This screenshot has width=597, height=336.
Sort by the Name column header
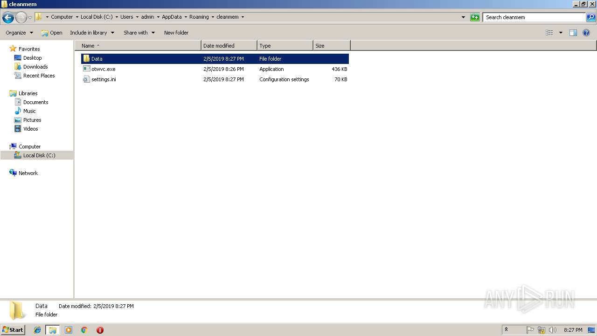[138, 46]
